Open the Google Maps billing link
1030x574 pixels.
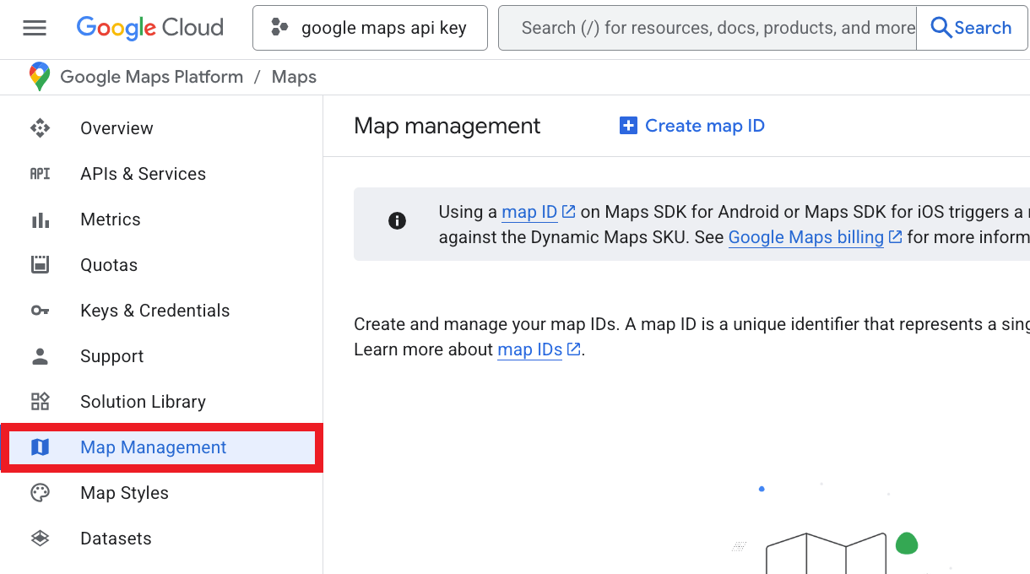tap(805, 237)
